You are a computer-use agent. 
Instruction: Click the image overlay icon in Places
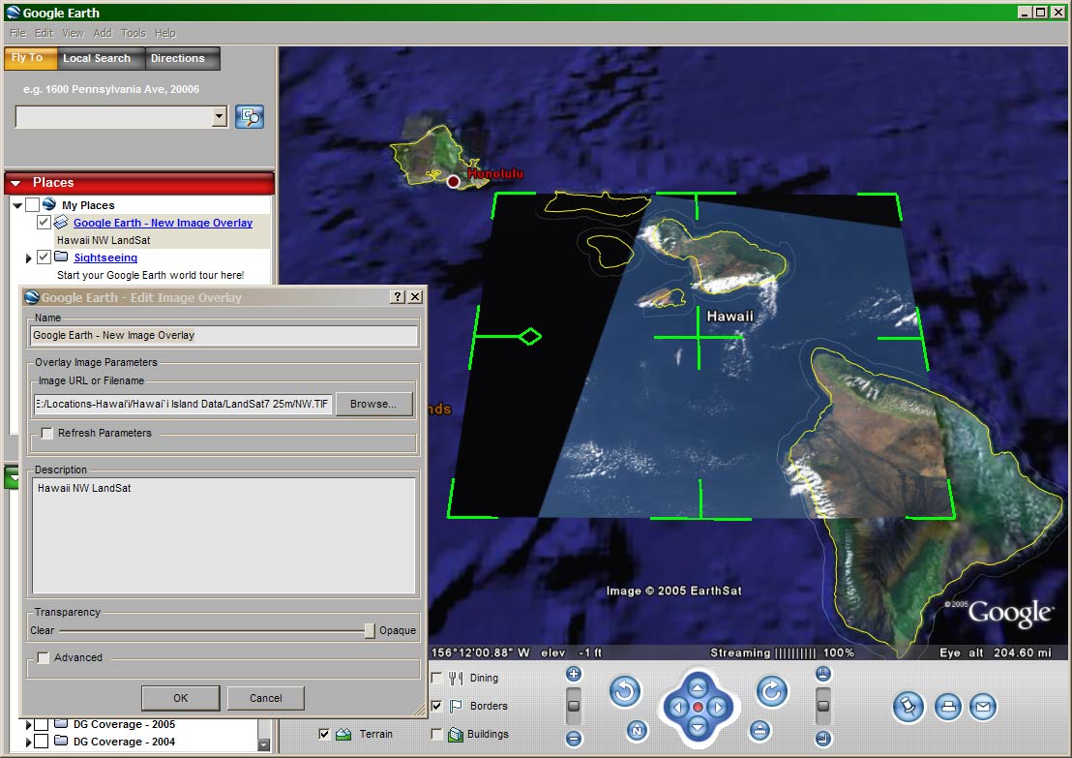pos(61,223)
